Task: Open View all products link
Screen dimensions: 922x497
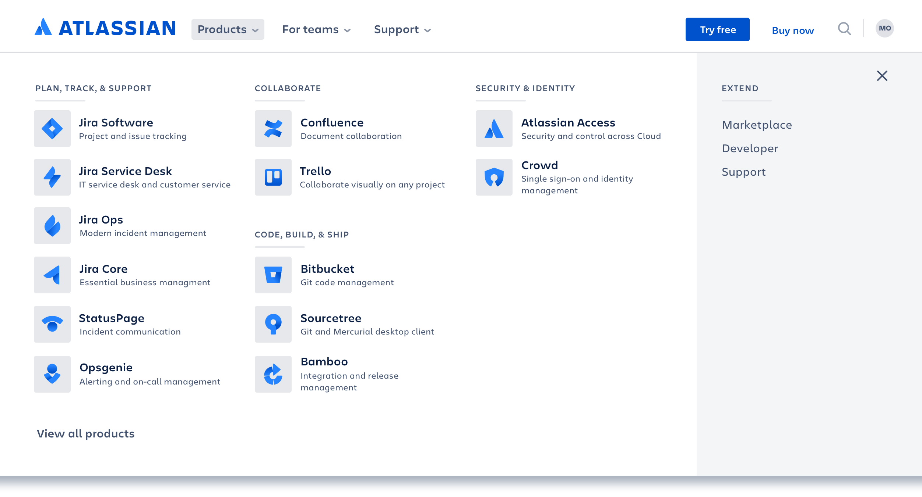Action: [x=86, y=434]
